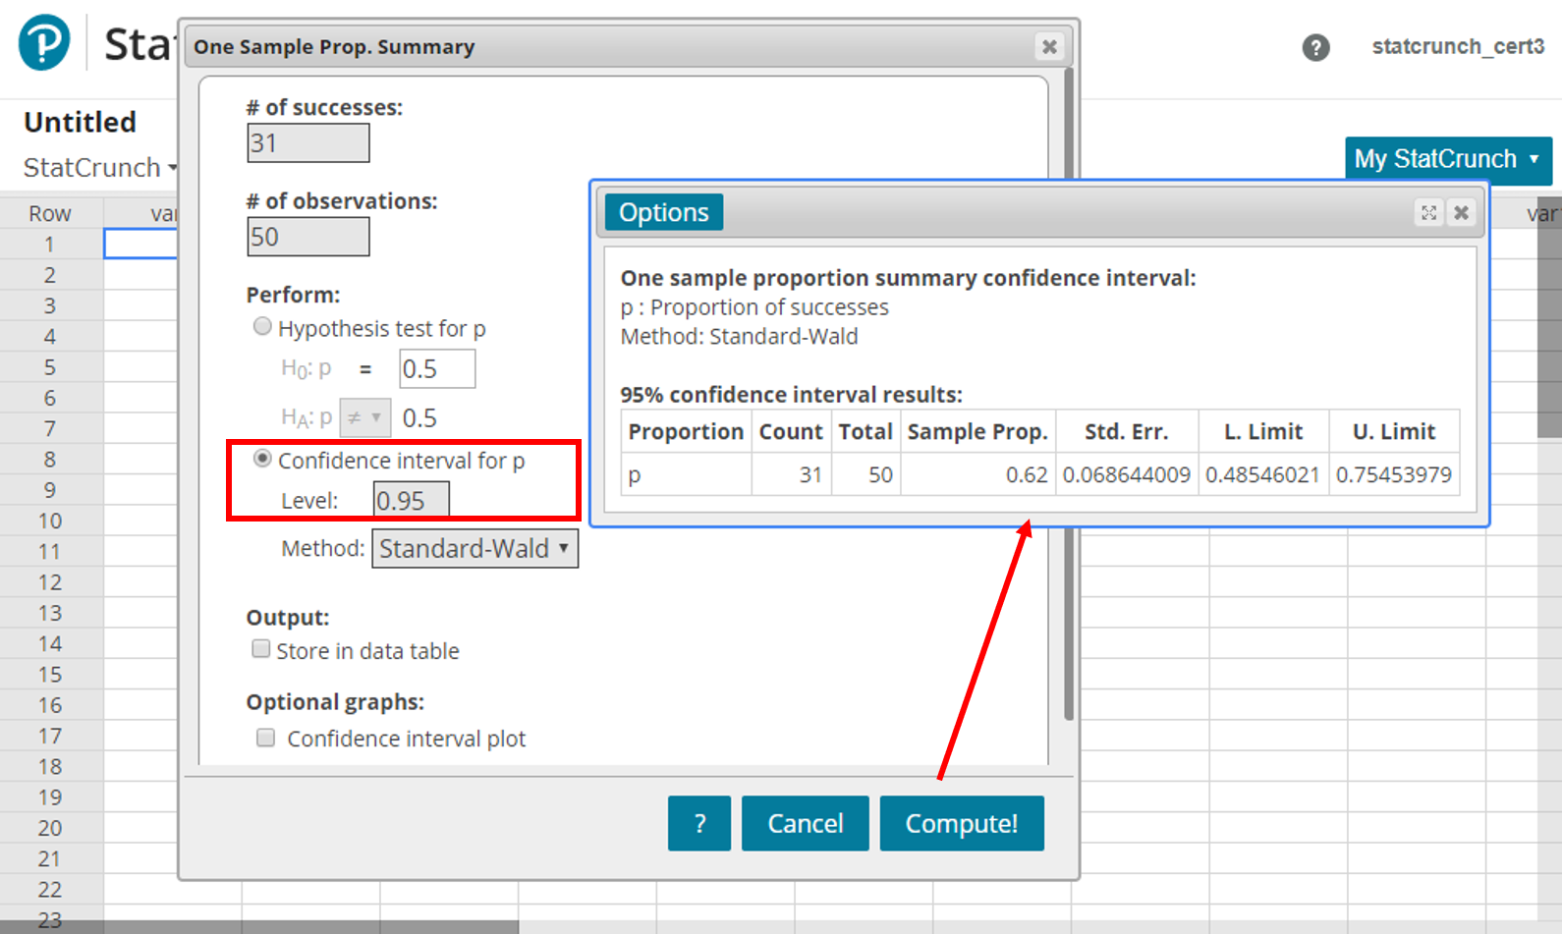The height and width of the screenshot is (934, 1562).
Task: Open the Method Standard-Wald dropdown
Action: point(474,549)
